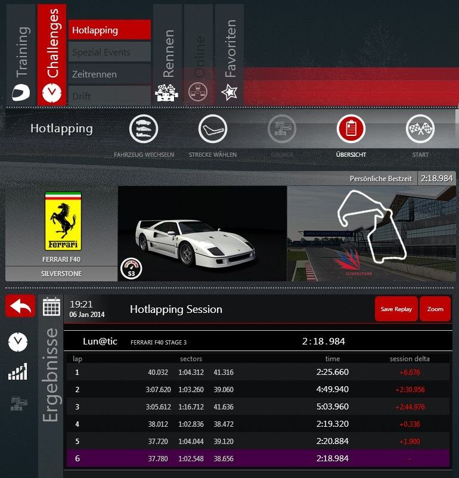This screenshot has height=478, width=459.
Task: Click session delta +6.676
Action: [x=410, y=373]
